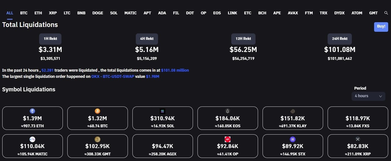Click the 1H Rekt button

click(50, 39)
